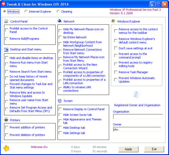The width and height of the screenshot is (169, 155).
Task: Click the 58 minutes uptime text
Action: coord(100,147)
